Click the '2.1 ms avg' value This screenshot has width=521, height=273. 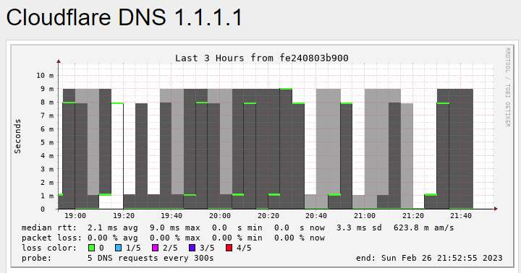click(x=113, y=228)
